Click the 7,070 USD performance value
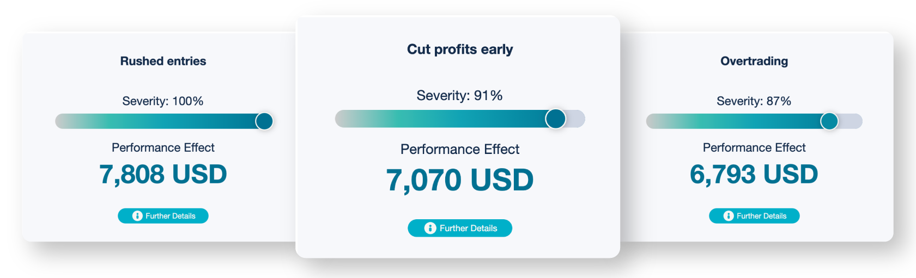Viewport: 916px width, 278px height. (x=460, y=180)
